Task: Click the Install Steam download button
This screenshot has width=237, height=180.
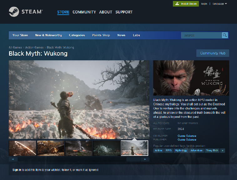Action: pos(186,4)
